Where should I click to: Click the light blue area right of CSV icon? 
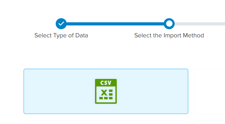point(152,91)
